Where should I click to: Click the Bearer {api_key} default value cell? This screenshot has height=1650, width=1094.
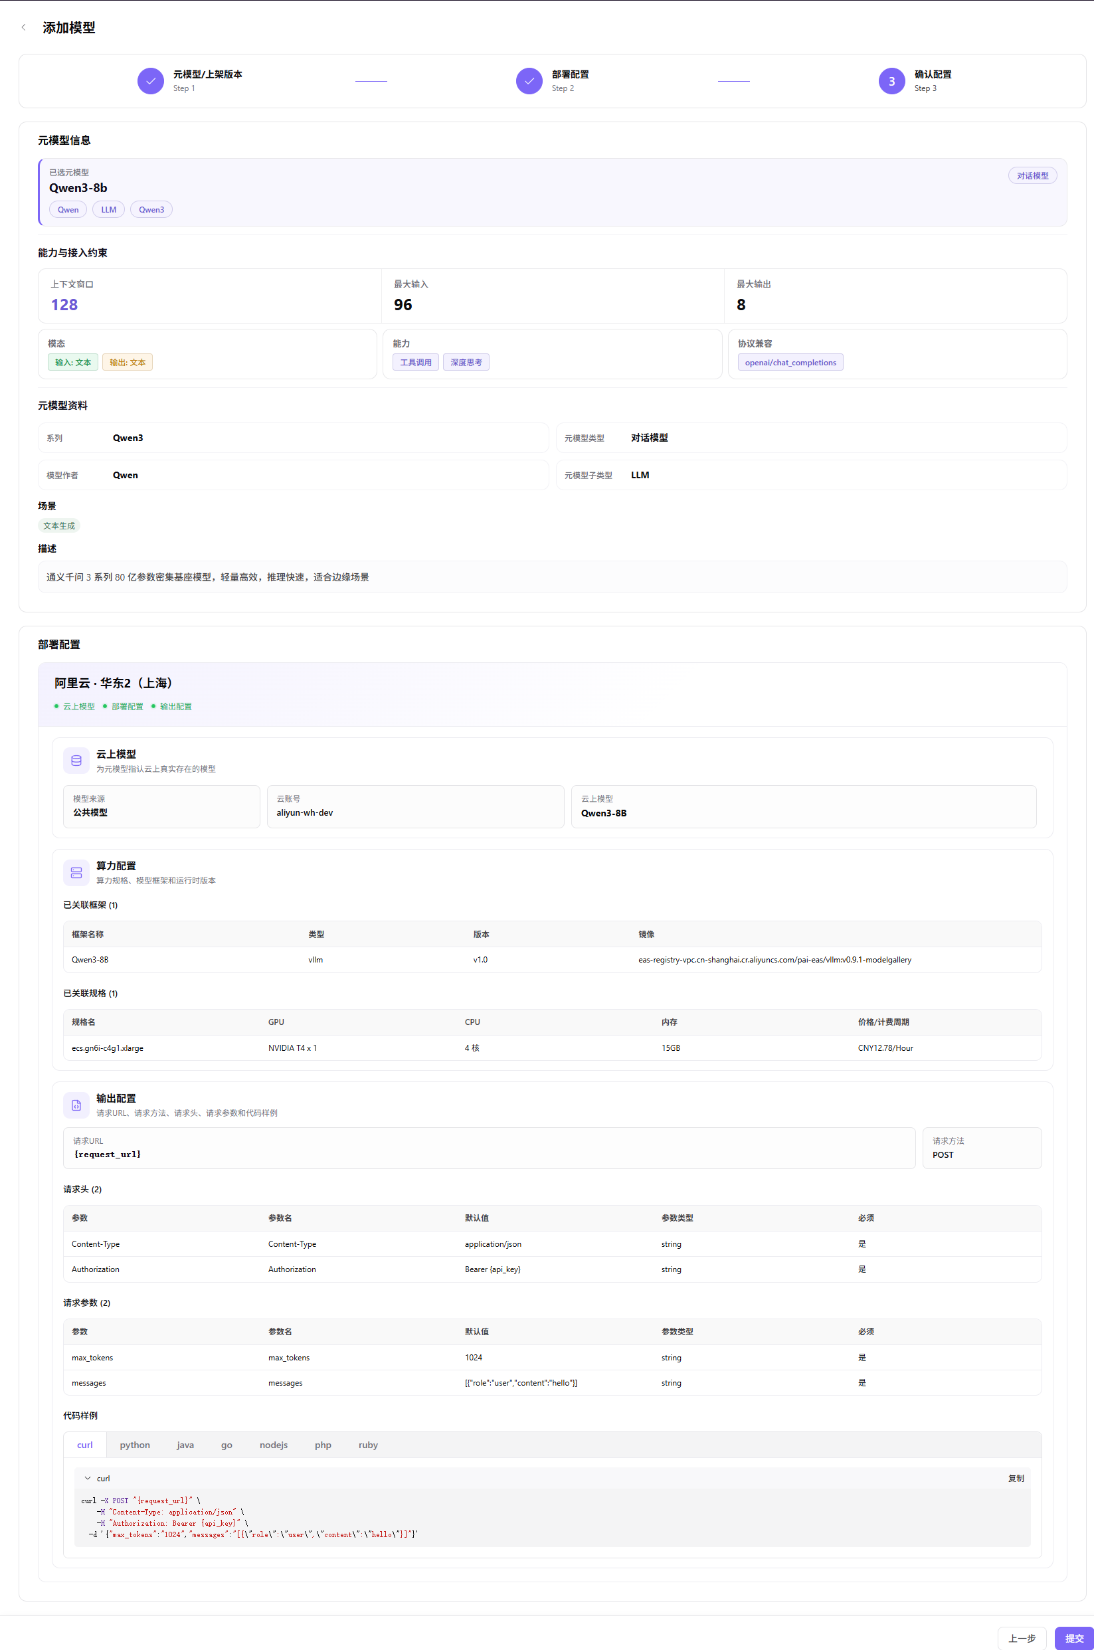[x=493, y=1269]
